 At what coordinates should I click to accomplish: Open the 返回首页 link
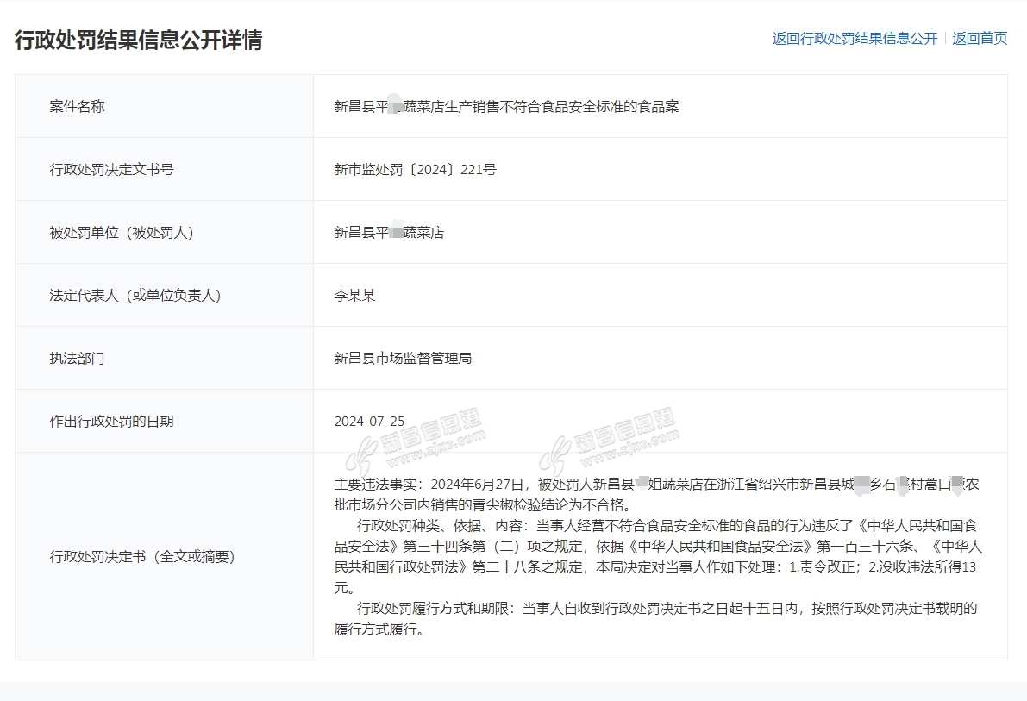tap(980, 39)
